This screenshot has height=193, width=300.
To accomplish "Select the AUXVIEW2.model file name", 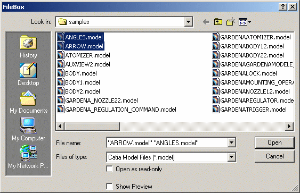I will [x=87, y=64].
